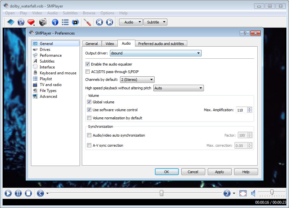289x208 pixels.
Task: Go to next track in toolbar
Action: tap(110, 22)
